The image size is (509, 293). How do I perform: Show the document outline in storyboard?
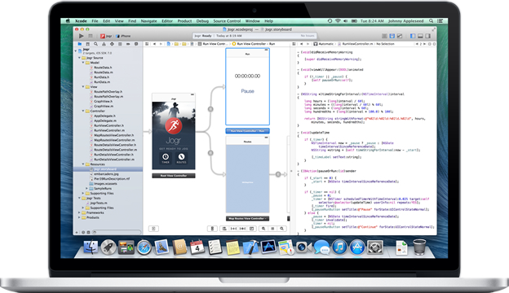tap(153, 229)
